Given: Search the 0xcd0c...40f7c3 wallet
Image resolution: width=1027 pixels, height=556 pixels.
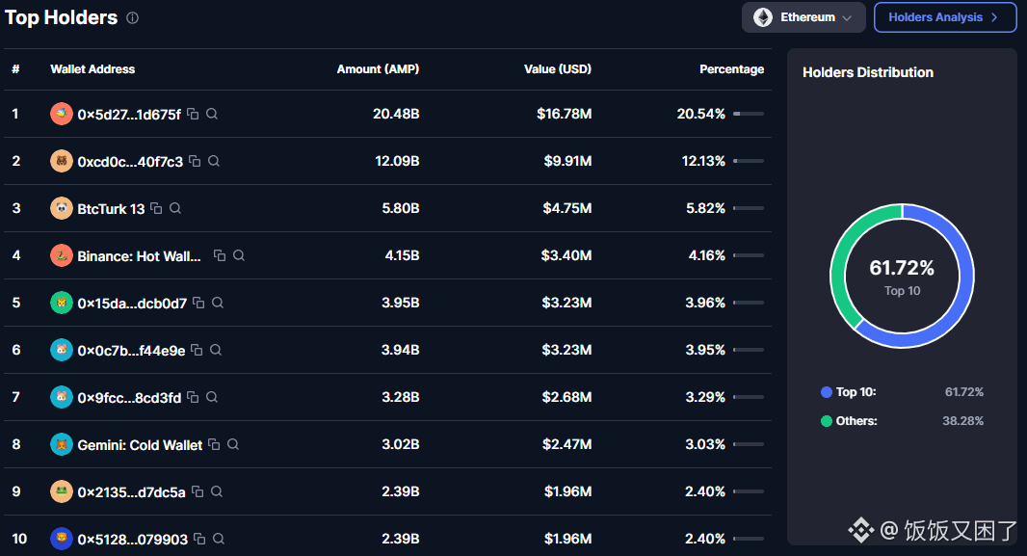Looking at the screenshot, I should tap(214, 161).
